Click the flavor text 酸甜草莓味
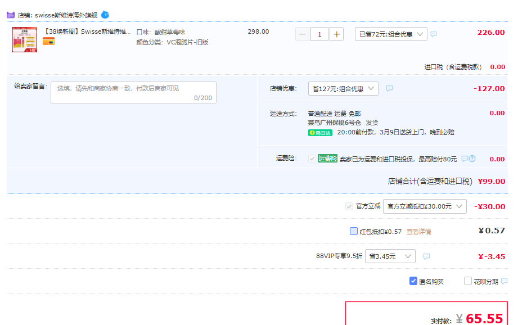The height and width of the screenshot is (325, 518). 170,32
